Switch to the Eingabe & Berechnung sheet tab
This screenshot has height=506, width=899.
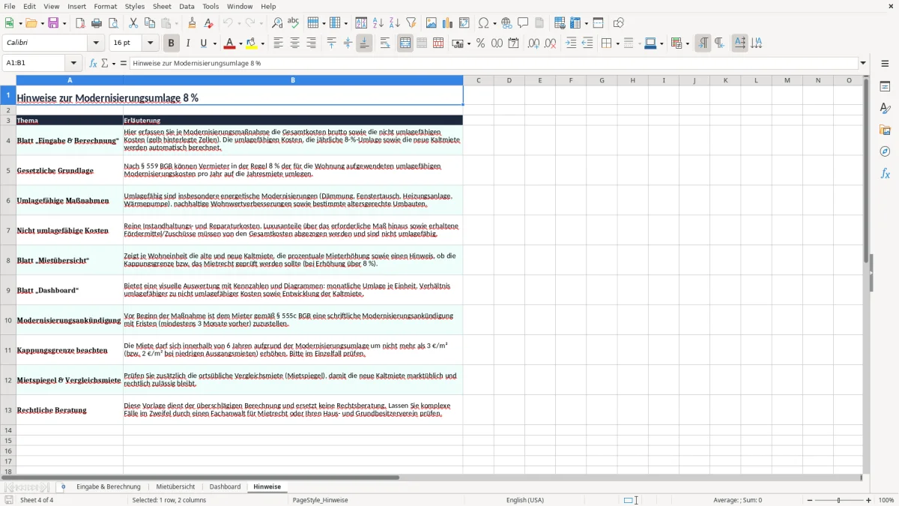click(109, 487)
